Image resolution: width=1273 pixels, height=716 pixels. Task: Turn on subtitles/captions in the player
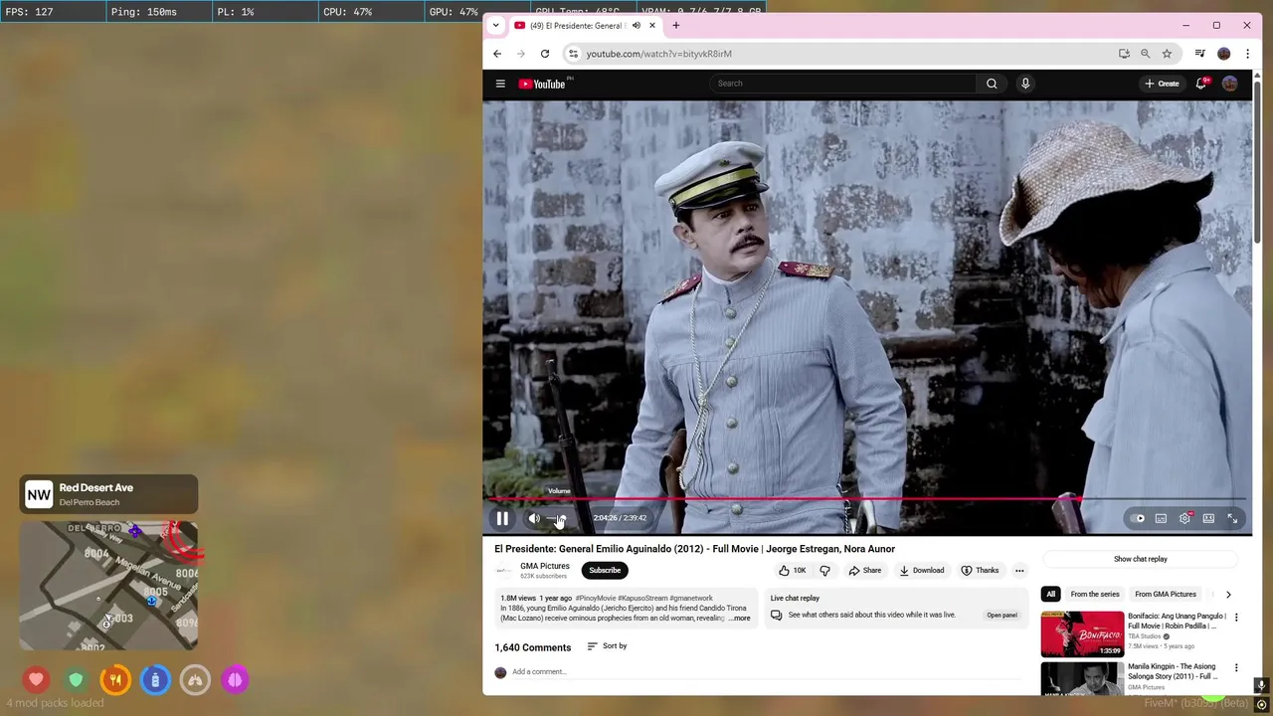click(x=1161, y=518)
